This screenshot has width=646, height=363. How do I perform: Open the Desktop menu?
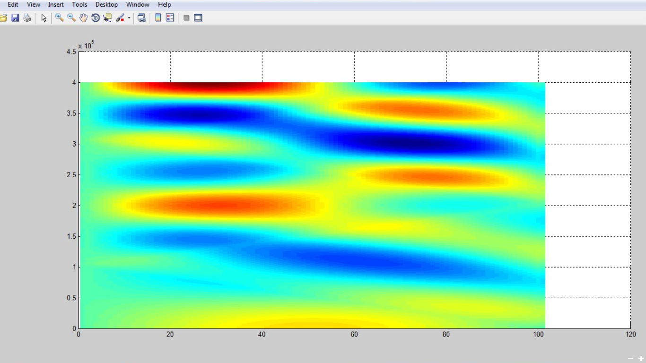[x=106, y=5]
